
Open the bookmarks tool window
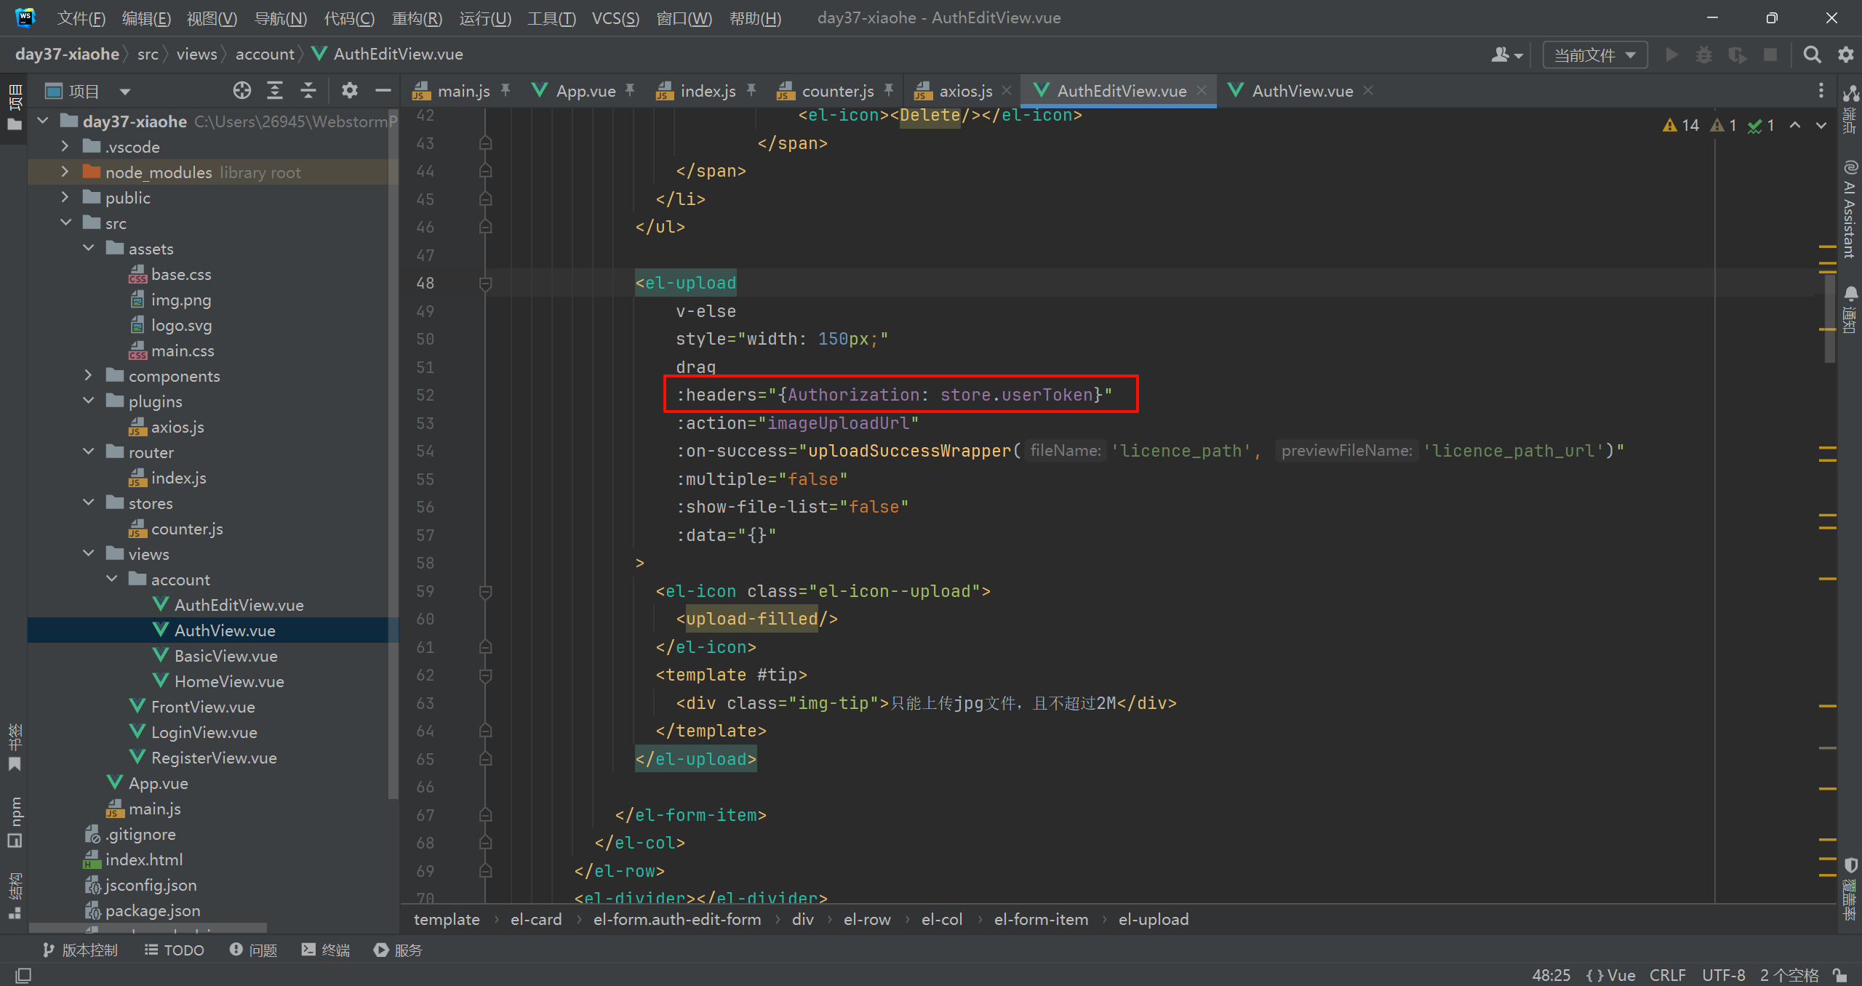click(x=15, y=748)
